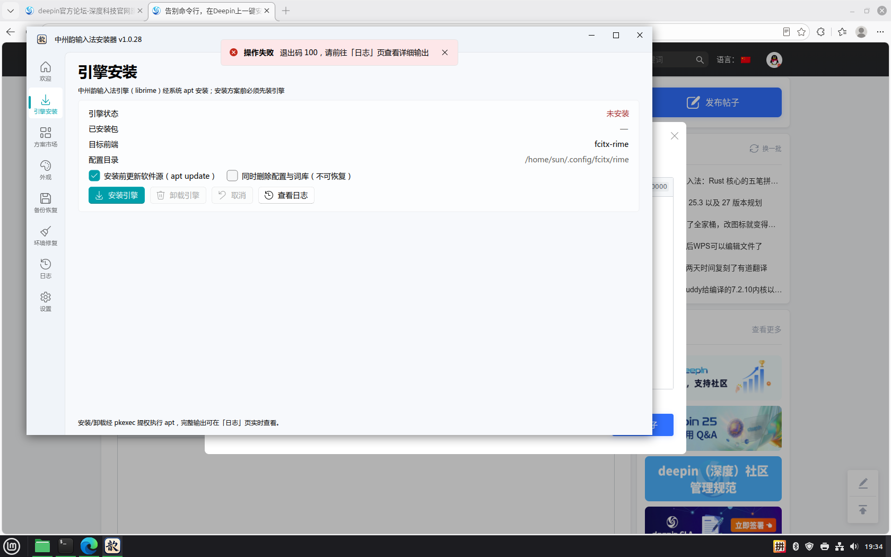Dismiss the 操作失败 error notification
The height and width of the screenshot is (557, 891).
click(x=445, y=53)
